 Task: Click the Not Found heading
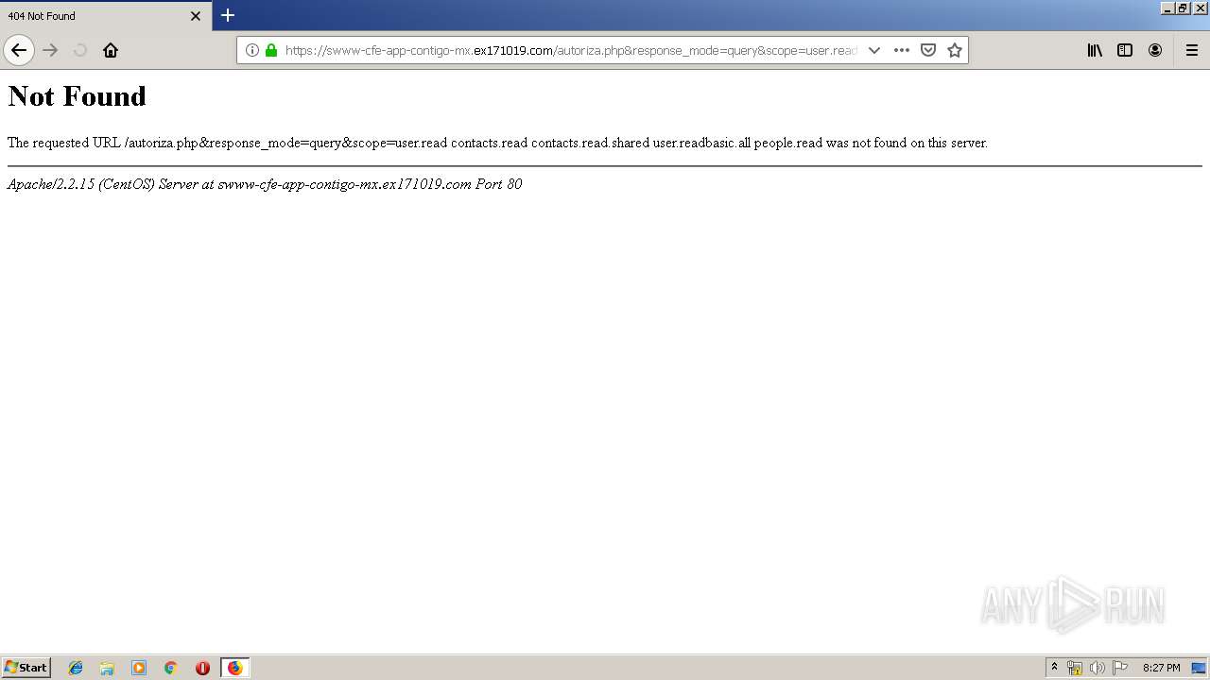(x=77, y=96)
